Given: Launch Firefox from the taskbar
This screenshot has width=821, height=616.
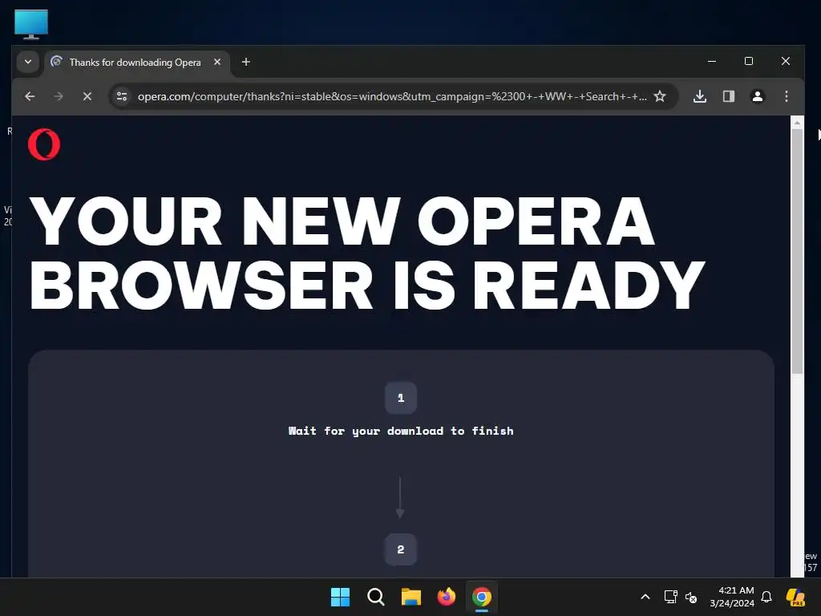Looking at the screenshot, I should [x=446, y=597].
